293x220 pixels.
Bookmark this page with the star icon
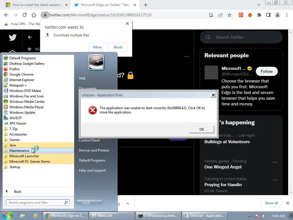point(229,15)
